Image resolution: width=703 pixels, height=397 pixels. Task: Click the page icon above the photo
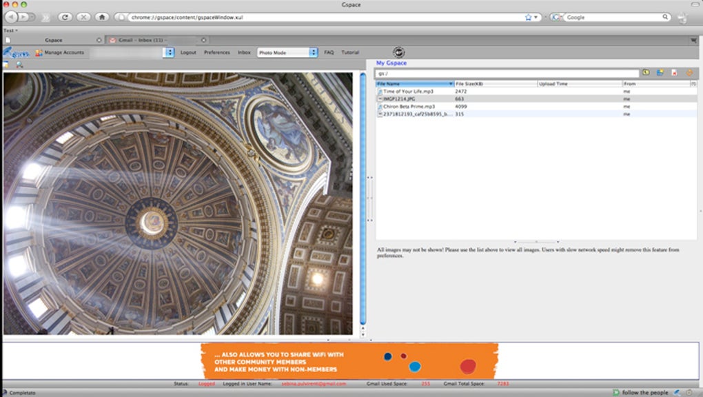point(6,65)
